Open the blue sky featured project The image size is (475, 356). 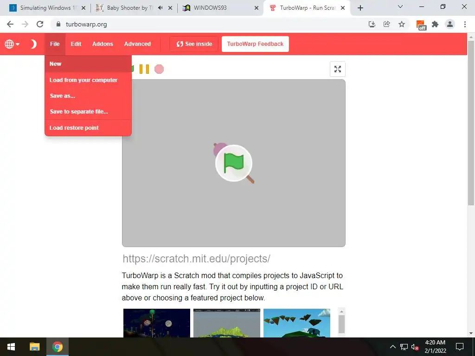pos(297,323)
